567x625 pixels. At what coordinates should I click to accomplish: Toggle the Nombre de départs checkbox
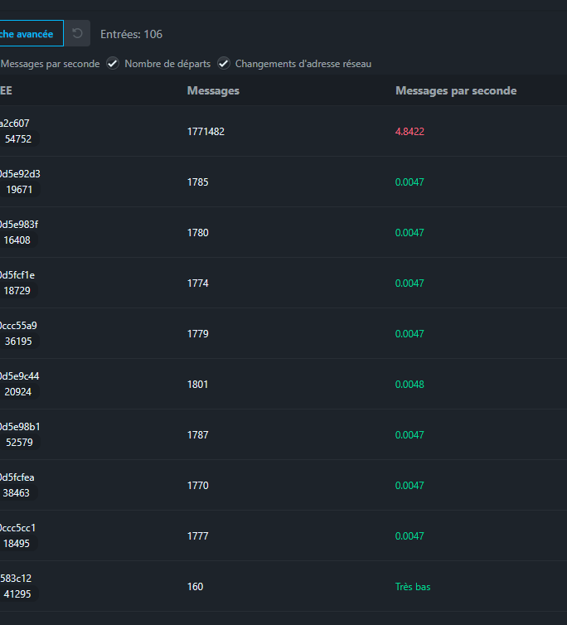tap(113, 64)
